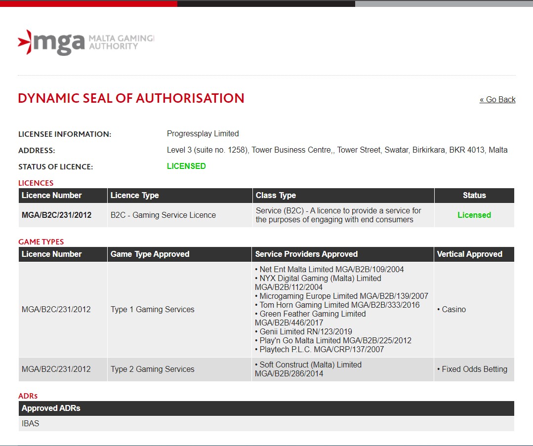Click the MGA Malta Gaming Authority logo
This screenshot has width=533, height=446.
coord(85,42)
